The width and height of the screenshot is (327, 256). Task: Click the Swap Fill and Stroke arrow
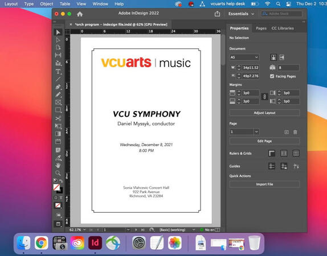click(x=61, y=180)
